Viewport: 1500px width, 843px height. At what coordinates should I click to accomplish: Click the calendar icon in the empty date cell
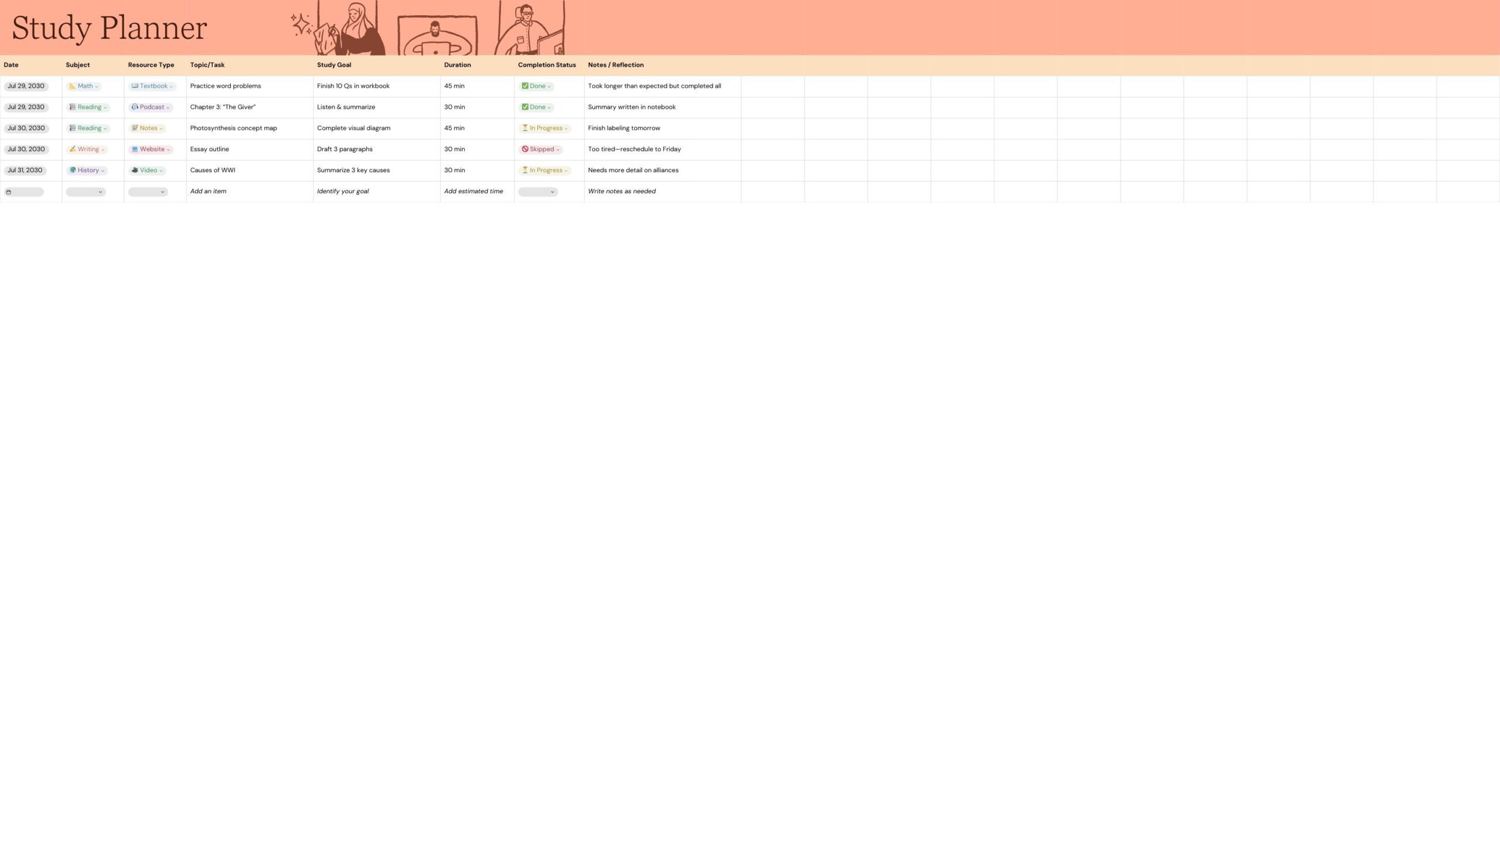click(9, 191)
